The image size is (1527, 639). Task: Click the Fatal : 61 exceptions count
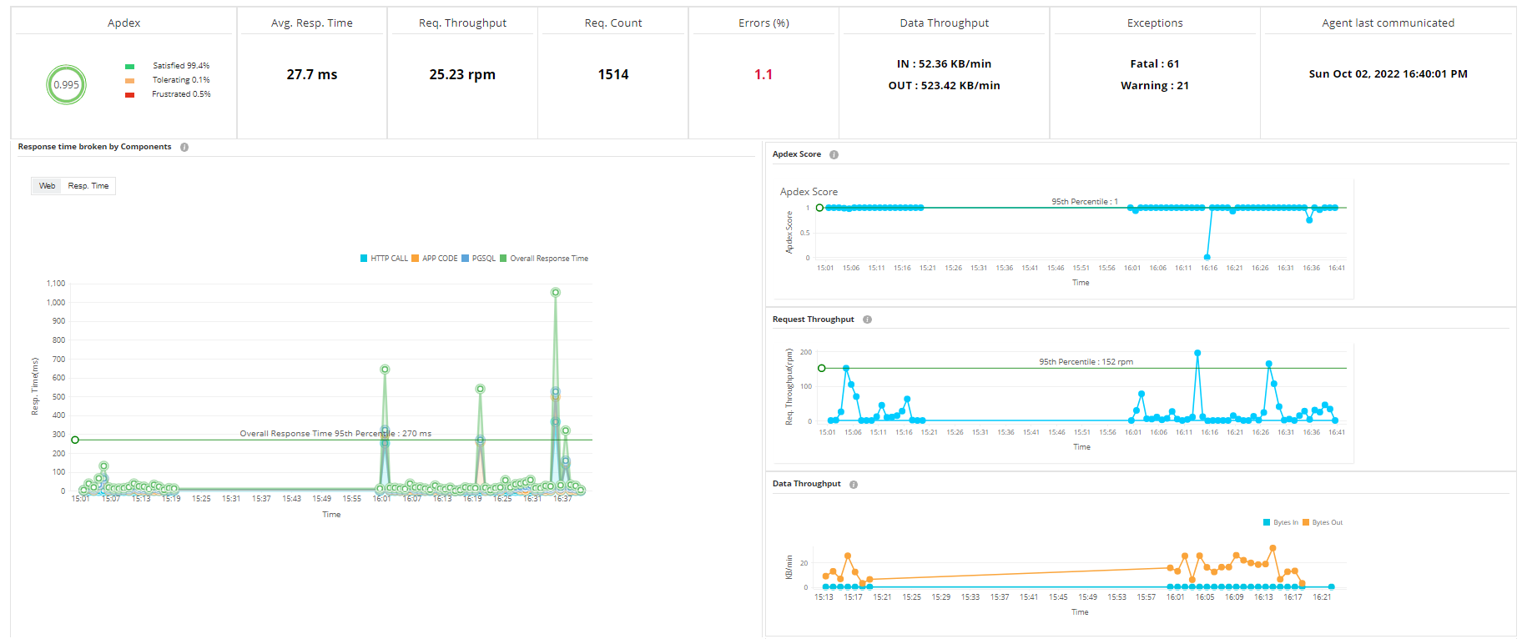tap(1154, 64)
